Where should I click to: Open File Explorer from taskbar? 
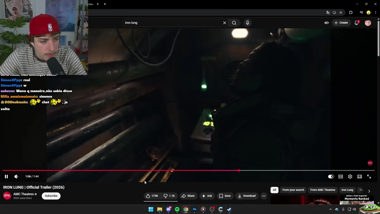pos(160,209)
